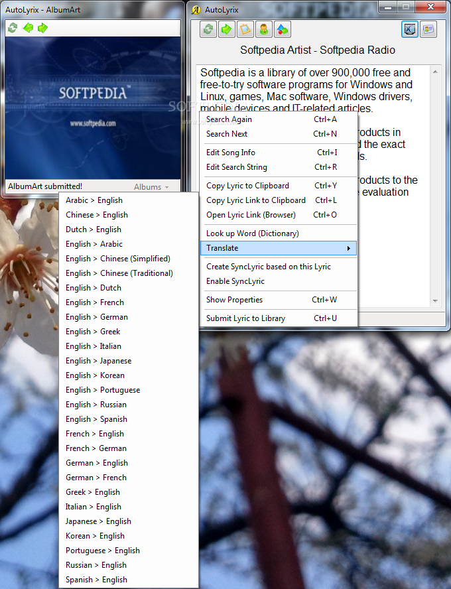Viewport: 451px width, 589px height.
Task: Select Copy Lyric Link to Clipboard
Action: coord(279,200)
